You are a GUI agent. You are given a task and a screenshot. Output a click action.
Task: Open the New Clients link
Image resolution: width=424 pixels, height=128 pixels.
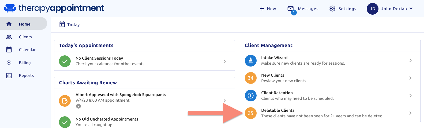[x=273, y=75]
